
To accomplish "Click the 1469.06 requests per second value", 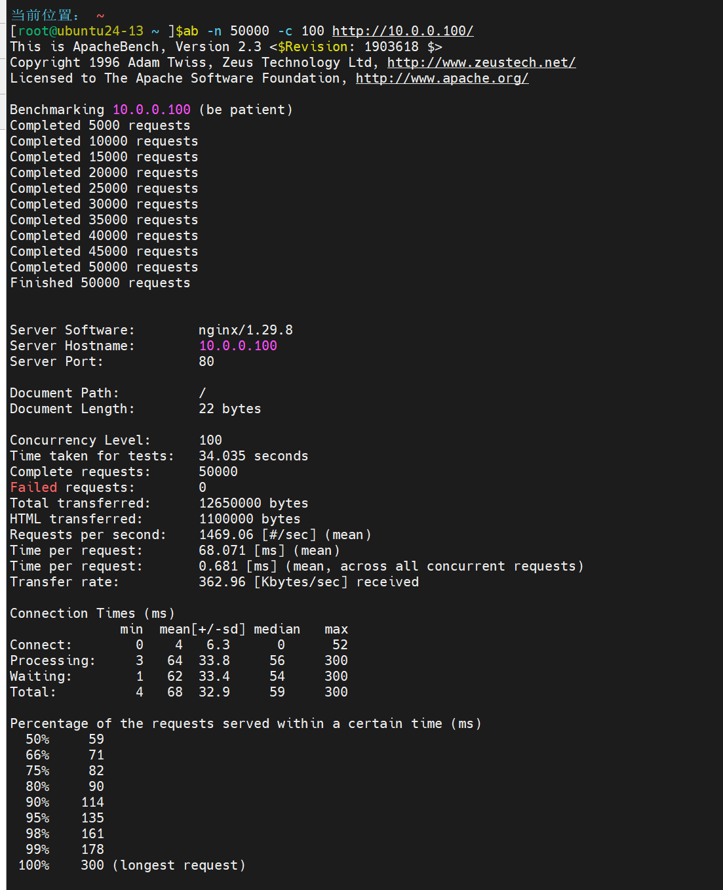I will (x=226, y=535).
